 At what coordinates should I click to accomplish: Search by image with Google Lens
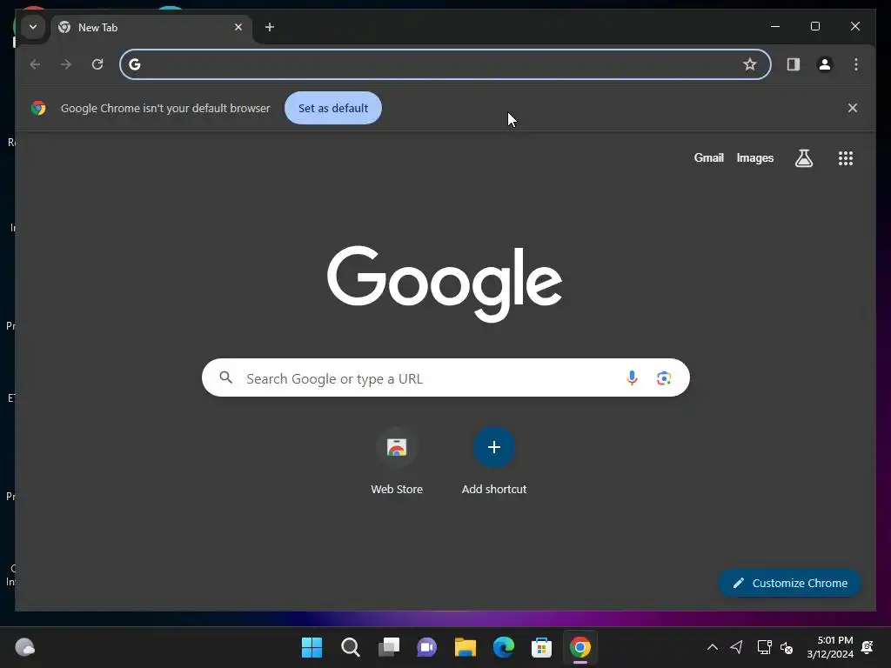tap(664, 377)
